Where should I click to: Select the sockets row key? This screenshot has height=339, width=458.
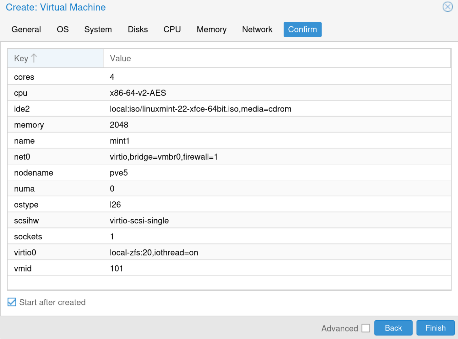pos(28,236)
